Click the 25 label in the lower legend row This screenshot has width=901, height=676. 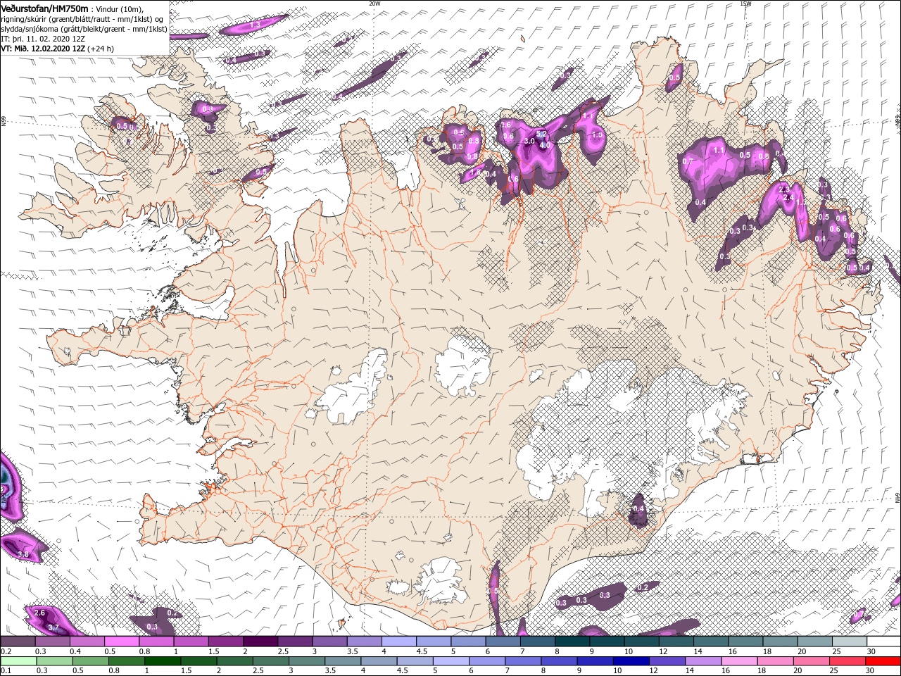tap(833, 670)
